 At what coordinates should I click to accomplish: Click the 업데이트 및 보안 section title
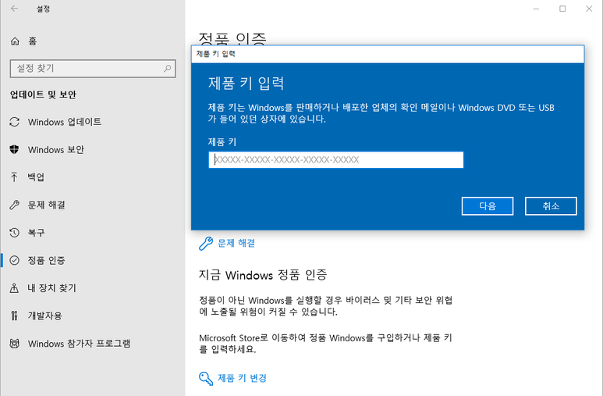pos(43,95)
